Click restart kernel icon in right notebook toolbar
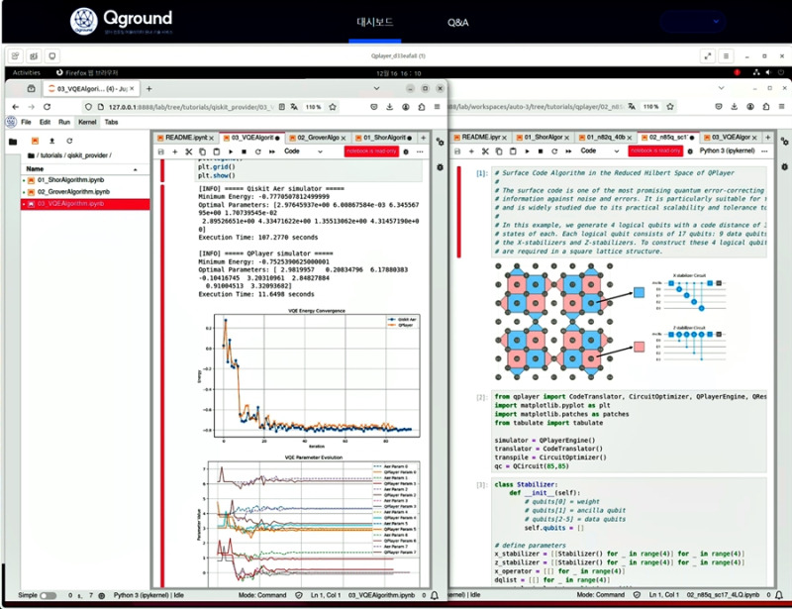Image resolution: width=792 pixels, height=609 pixels. click(554, 152)
